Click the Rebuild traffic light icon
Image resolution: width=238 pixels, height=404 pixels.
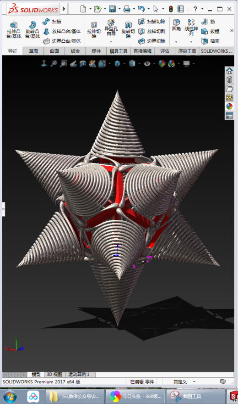tap(171, 9)
